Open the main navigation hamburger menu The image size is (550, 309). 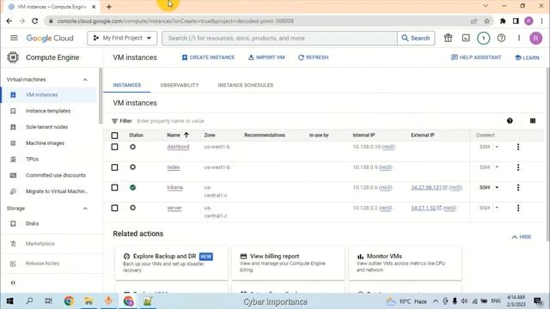point(14,38)
